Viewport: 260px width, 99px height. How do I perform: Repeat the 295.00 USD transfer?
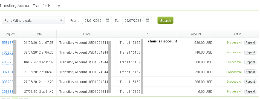[x=250, y=82]
